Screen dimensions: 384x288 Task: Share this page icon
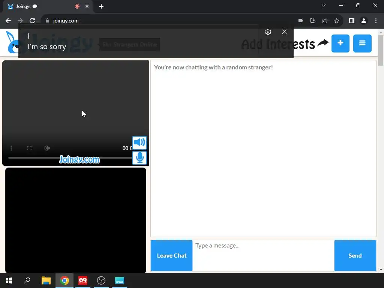coord(325,21)
